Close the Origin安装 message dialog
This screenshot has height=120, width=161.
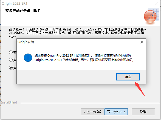point(142,42)
